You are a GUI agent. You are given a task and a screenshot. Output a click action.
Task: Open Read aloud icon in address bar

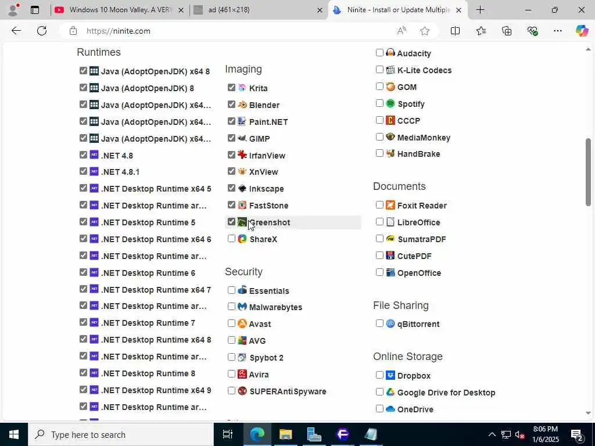point(402,31)
